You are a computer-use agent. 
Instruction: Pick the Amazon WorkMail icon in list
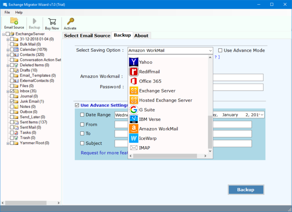[x=133, y=129]
